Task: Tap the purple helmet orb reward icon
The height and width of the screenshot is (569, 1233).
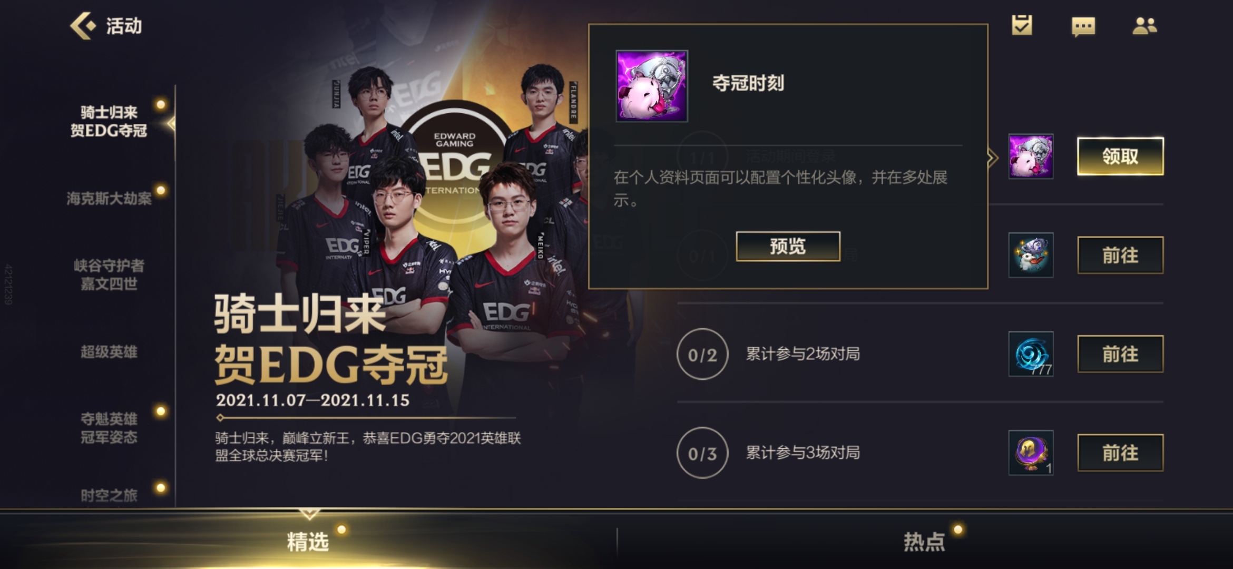Action: [x=1031, y=453]
